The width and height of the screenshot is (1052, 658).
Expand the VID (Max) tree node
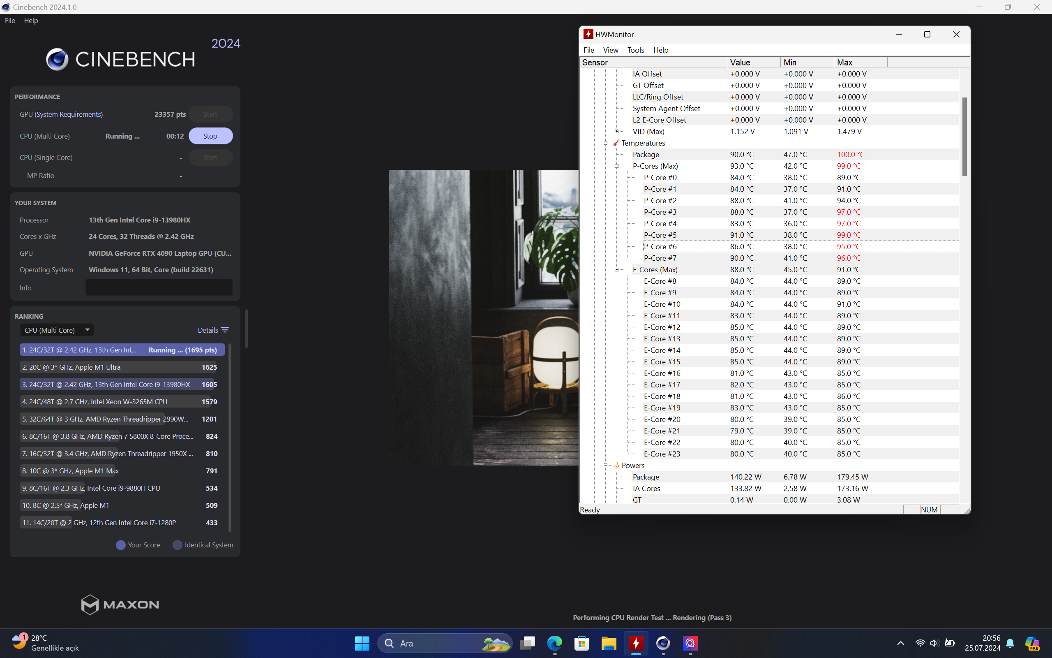pyautogui.click(x=616, y=132)
